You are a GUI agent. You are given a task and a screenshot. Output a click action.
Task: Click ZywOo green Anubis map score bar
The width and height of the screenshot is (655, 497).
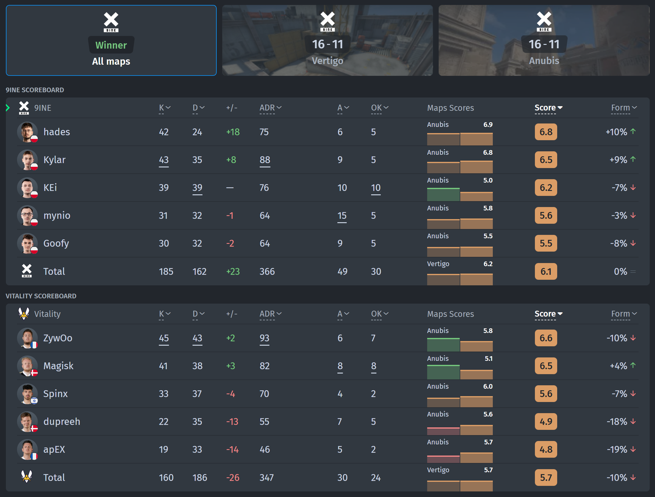point(443,345)
